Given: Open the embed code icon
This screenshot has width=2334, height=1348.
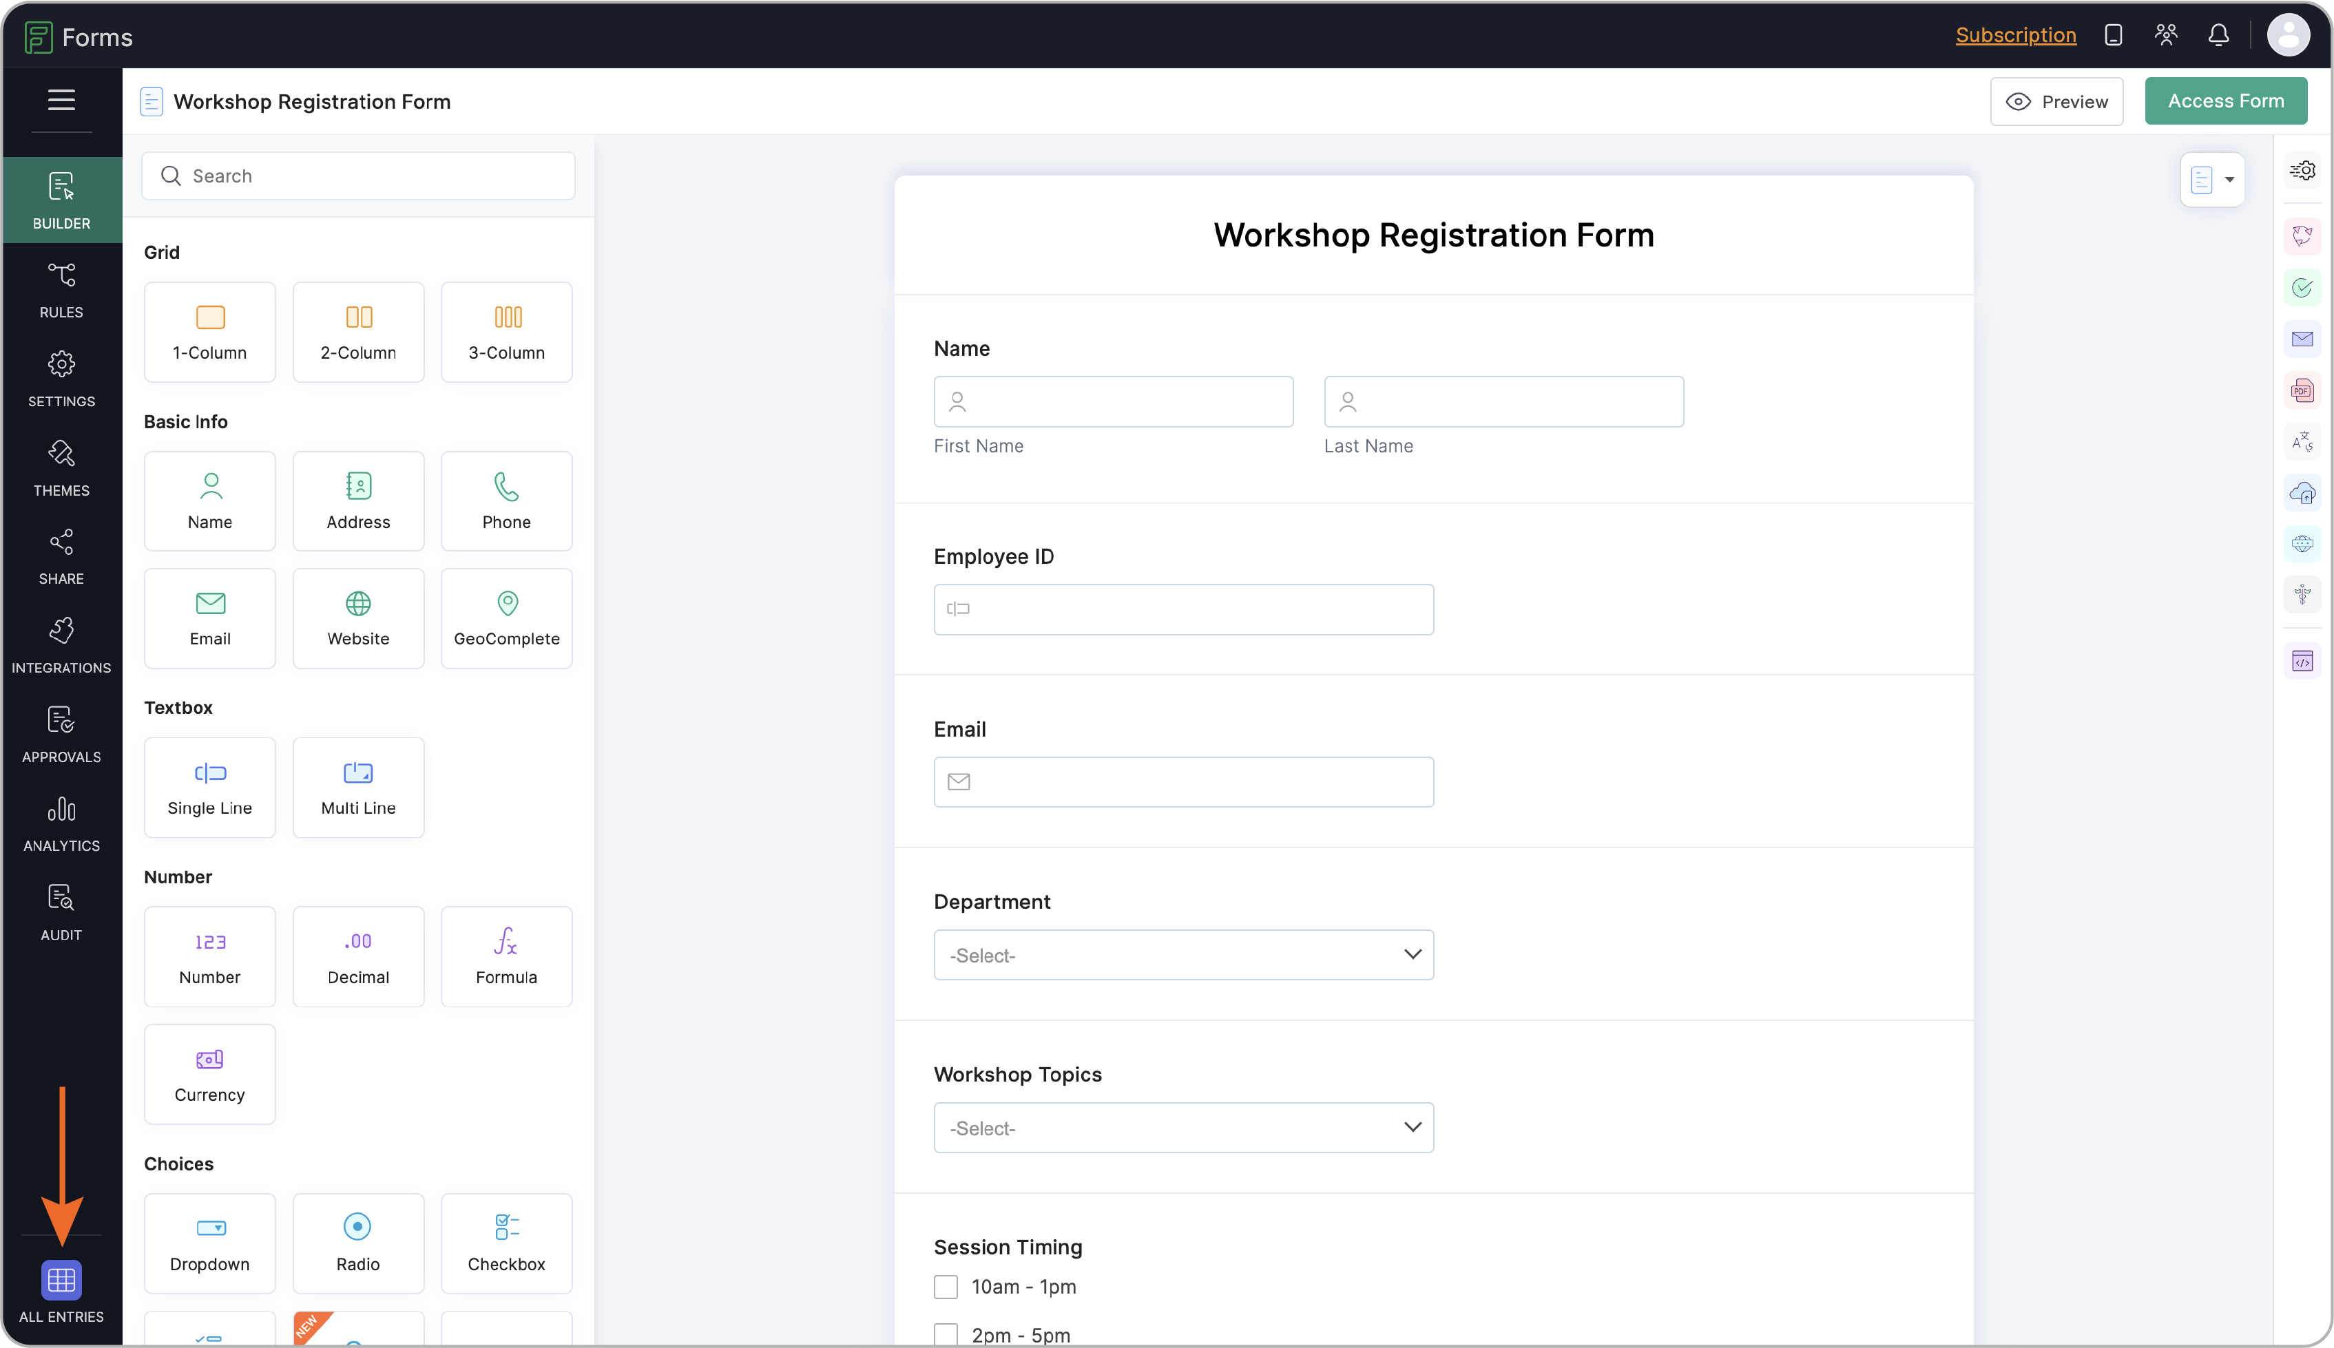Looking at the screenshot, I should tap(2302, 661).
